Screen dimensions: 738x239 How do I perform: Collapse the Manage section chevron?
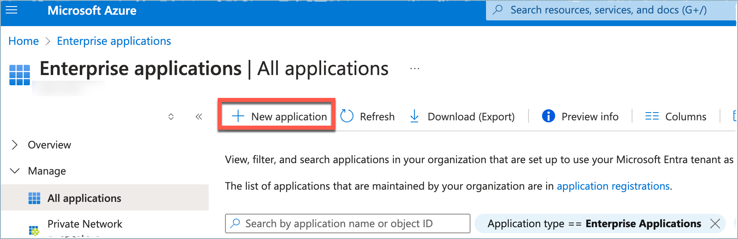point(15,171)
